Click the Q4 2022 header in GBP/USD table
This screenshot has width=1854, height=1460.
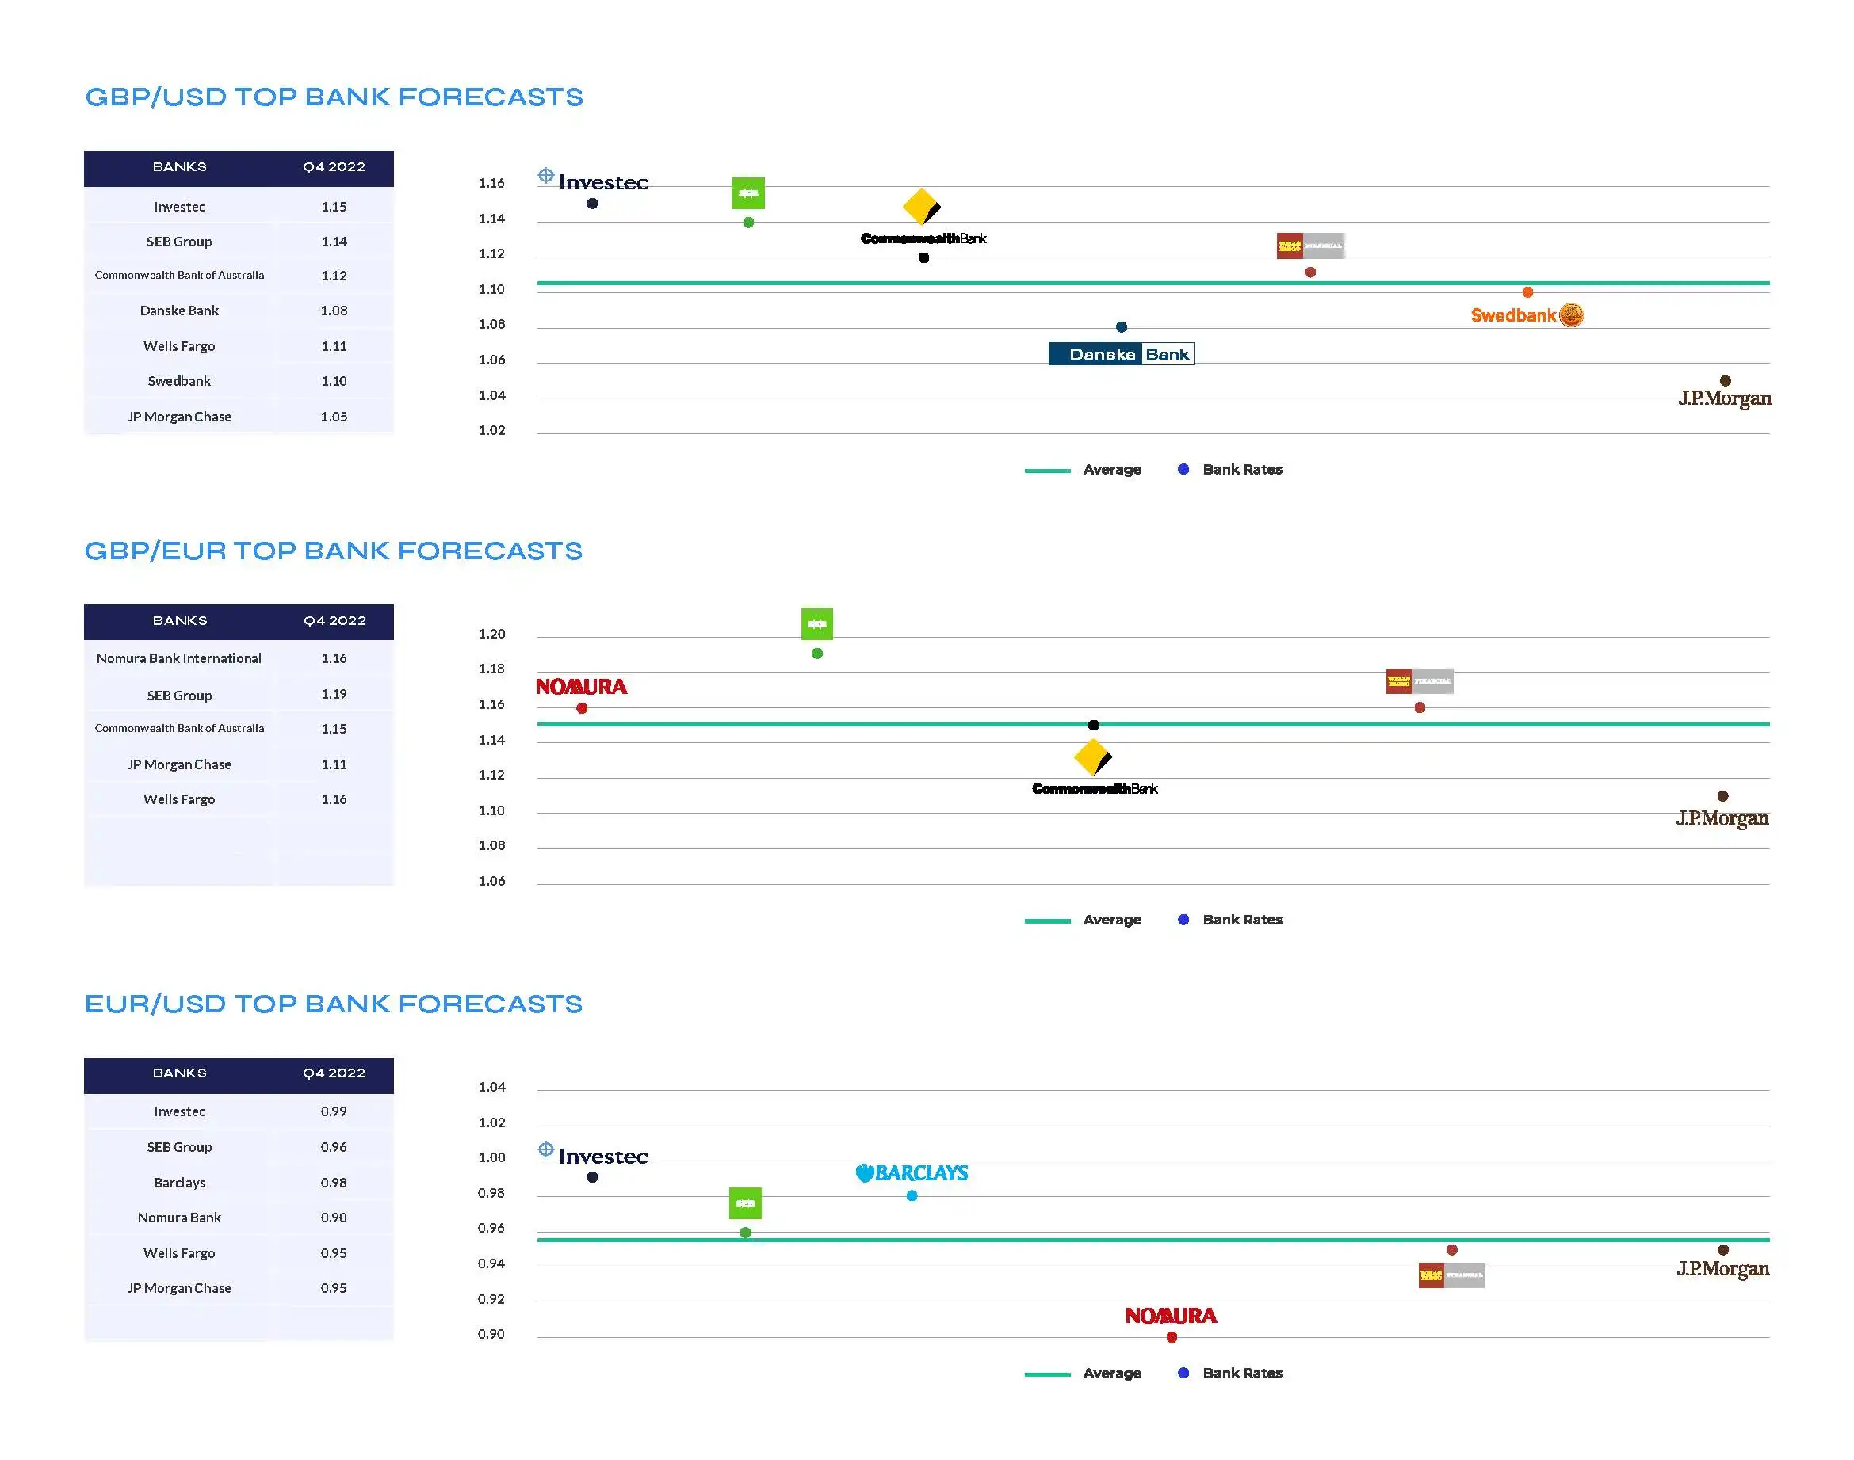click(334, 166)
